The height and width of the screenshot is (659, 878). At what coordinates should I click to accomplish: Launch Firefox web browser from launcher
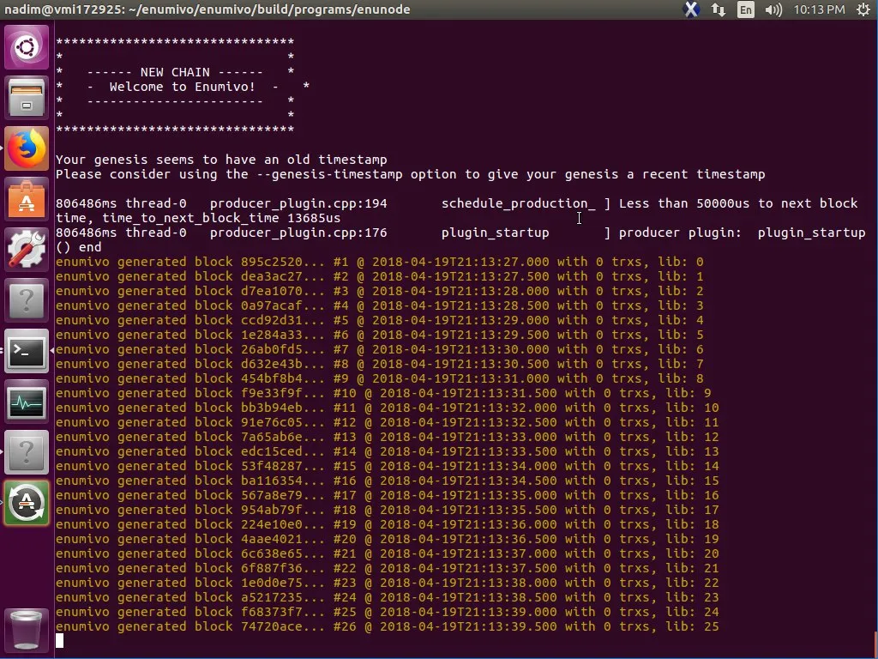tap(27, 148)
